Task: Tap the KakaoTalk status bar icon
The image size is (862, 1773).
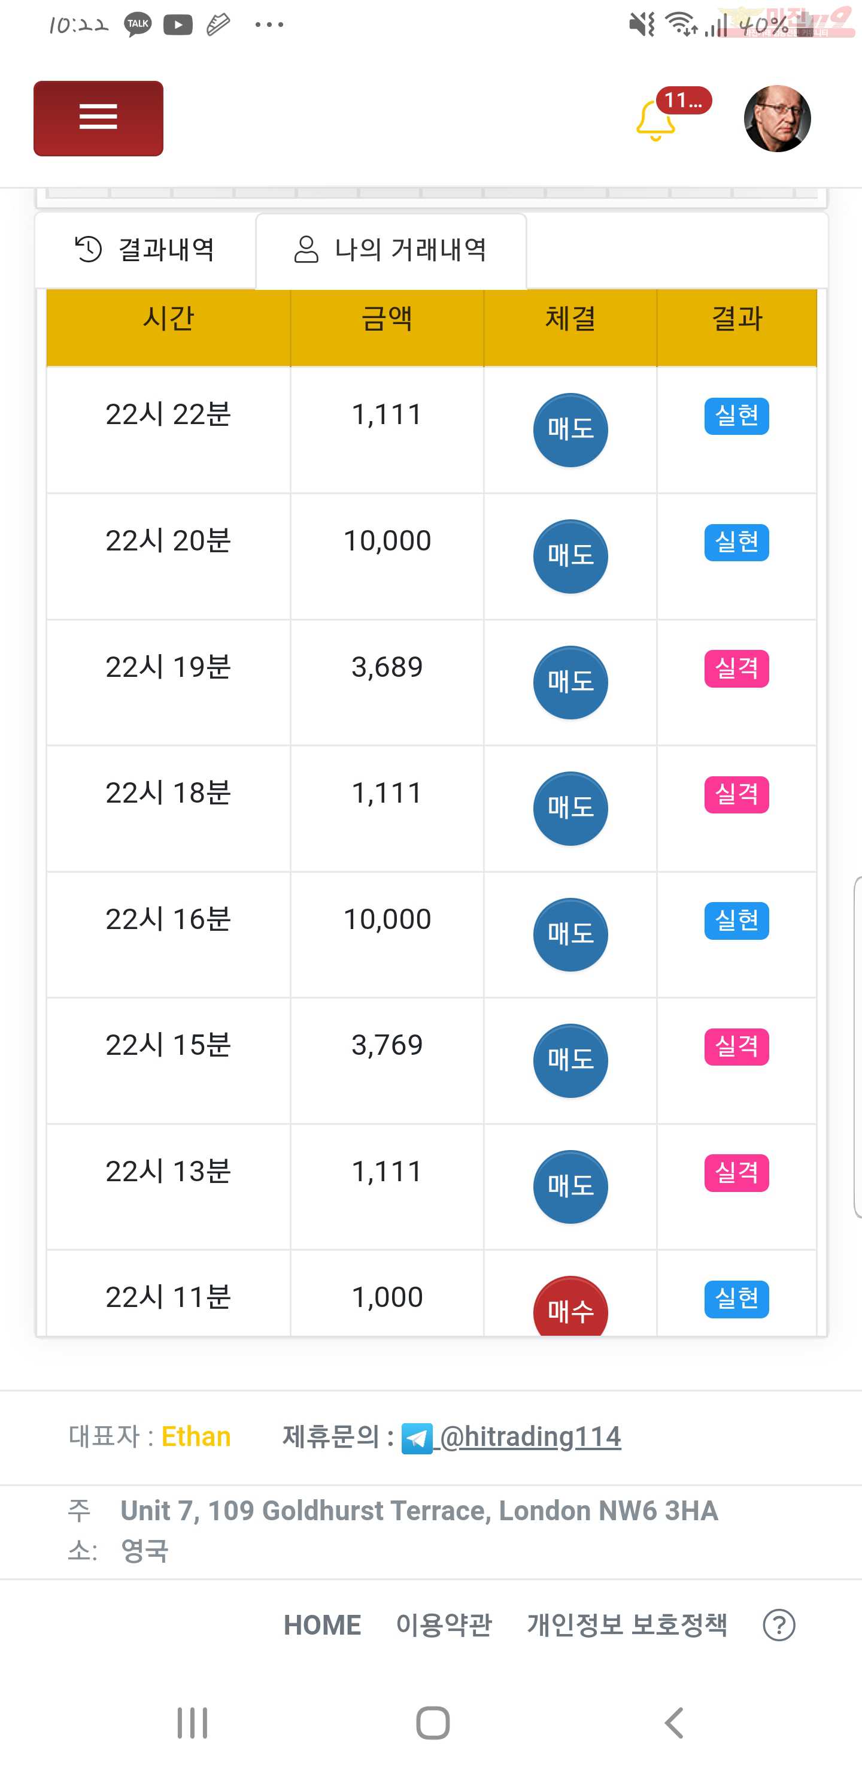Action: 138,25
